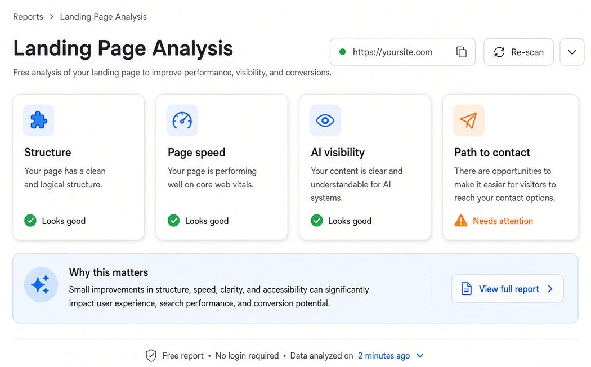Click the Re-scan text label
Screen dimensions: 591x367
pos(527,52)
